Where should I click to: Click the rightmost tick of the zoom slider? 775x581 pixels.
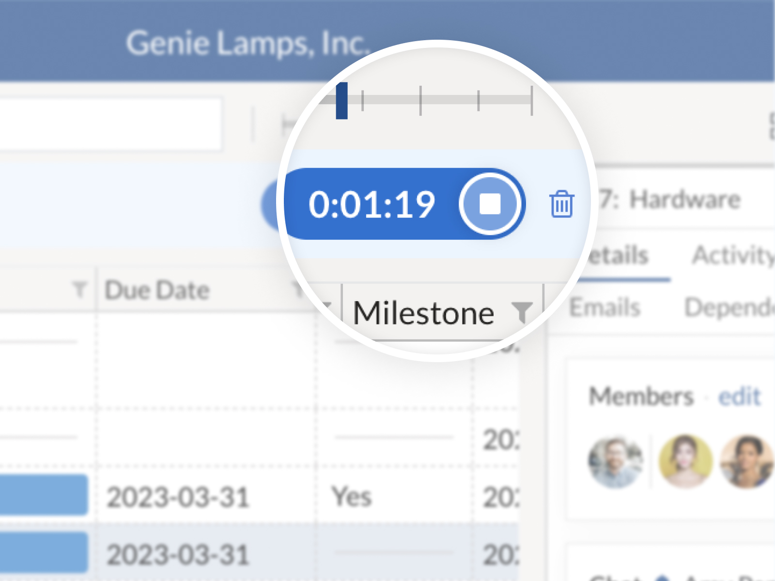(x=531, y=101)
